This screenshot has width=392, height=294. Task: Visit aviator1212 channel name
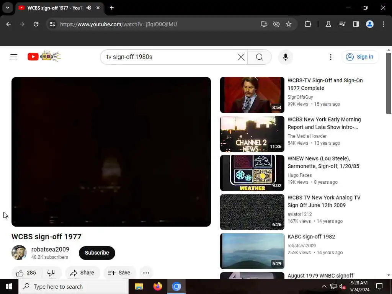[299, 214]
